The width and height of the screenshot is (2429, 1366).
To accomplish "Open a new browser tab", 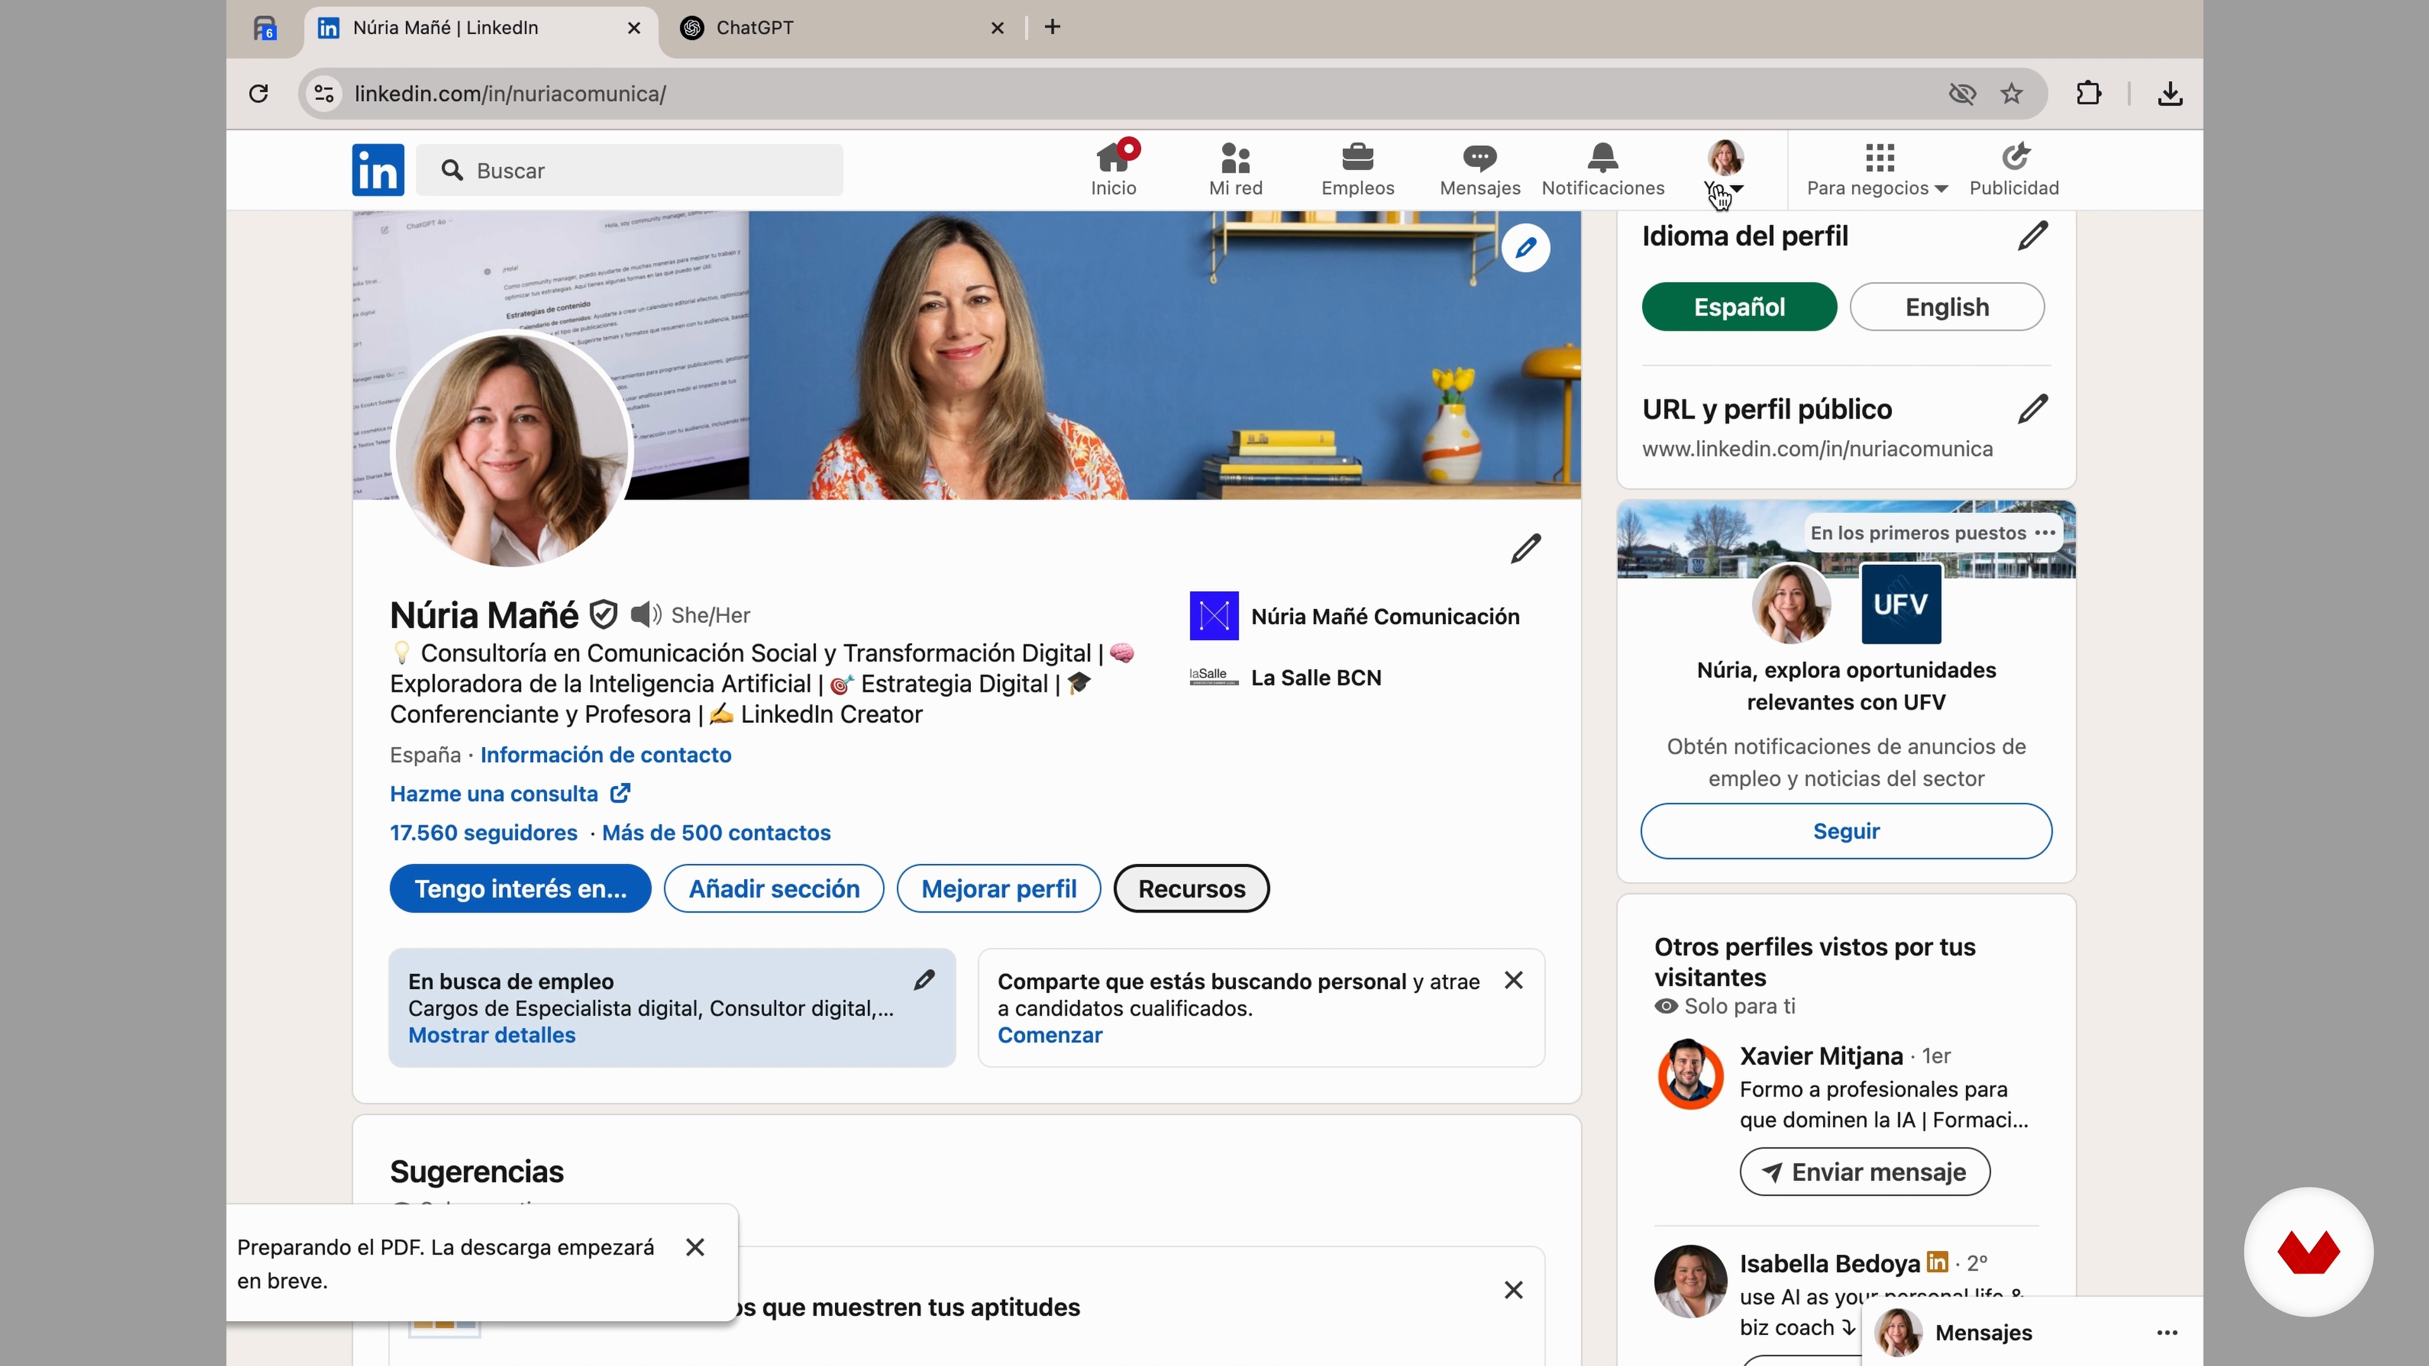I will click(1053, 27).
